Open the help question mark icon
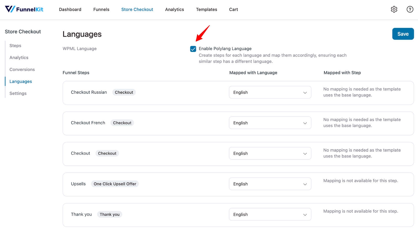This screenshot has width=418, height=243. coord(410,9)
